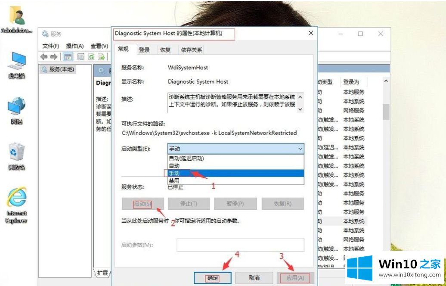The width and height of the screenshot is (446, 286).
Task: Open Internet Explorer desktop shortcut
Action: coord(17,204)
